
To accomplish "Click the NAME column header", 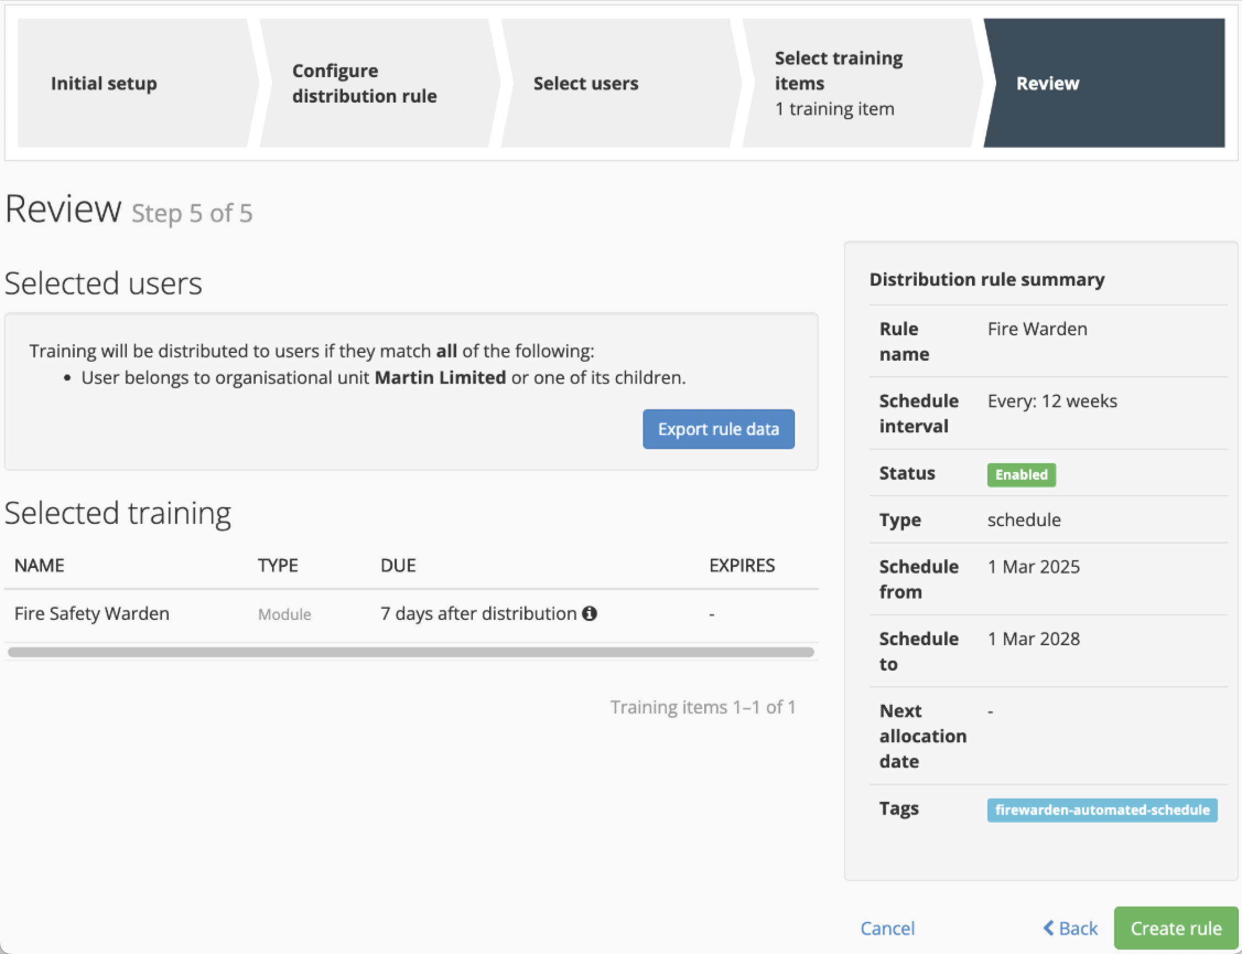I will pyautogui.click(x=39, y=565).
